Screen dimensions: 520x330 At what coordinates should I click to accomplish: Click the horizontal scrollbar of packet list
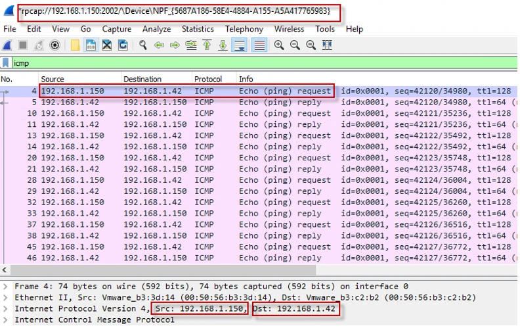pos(164,270)
